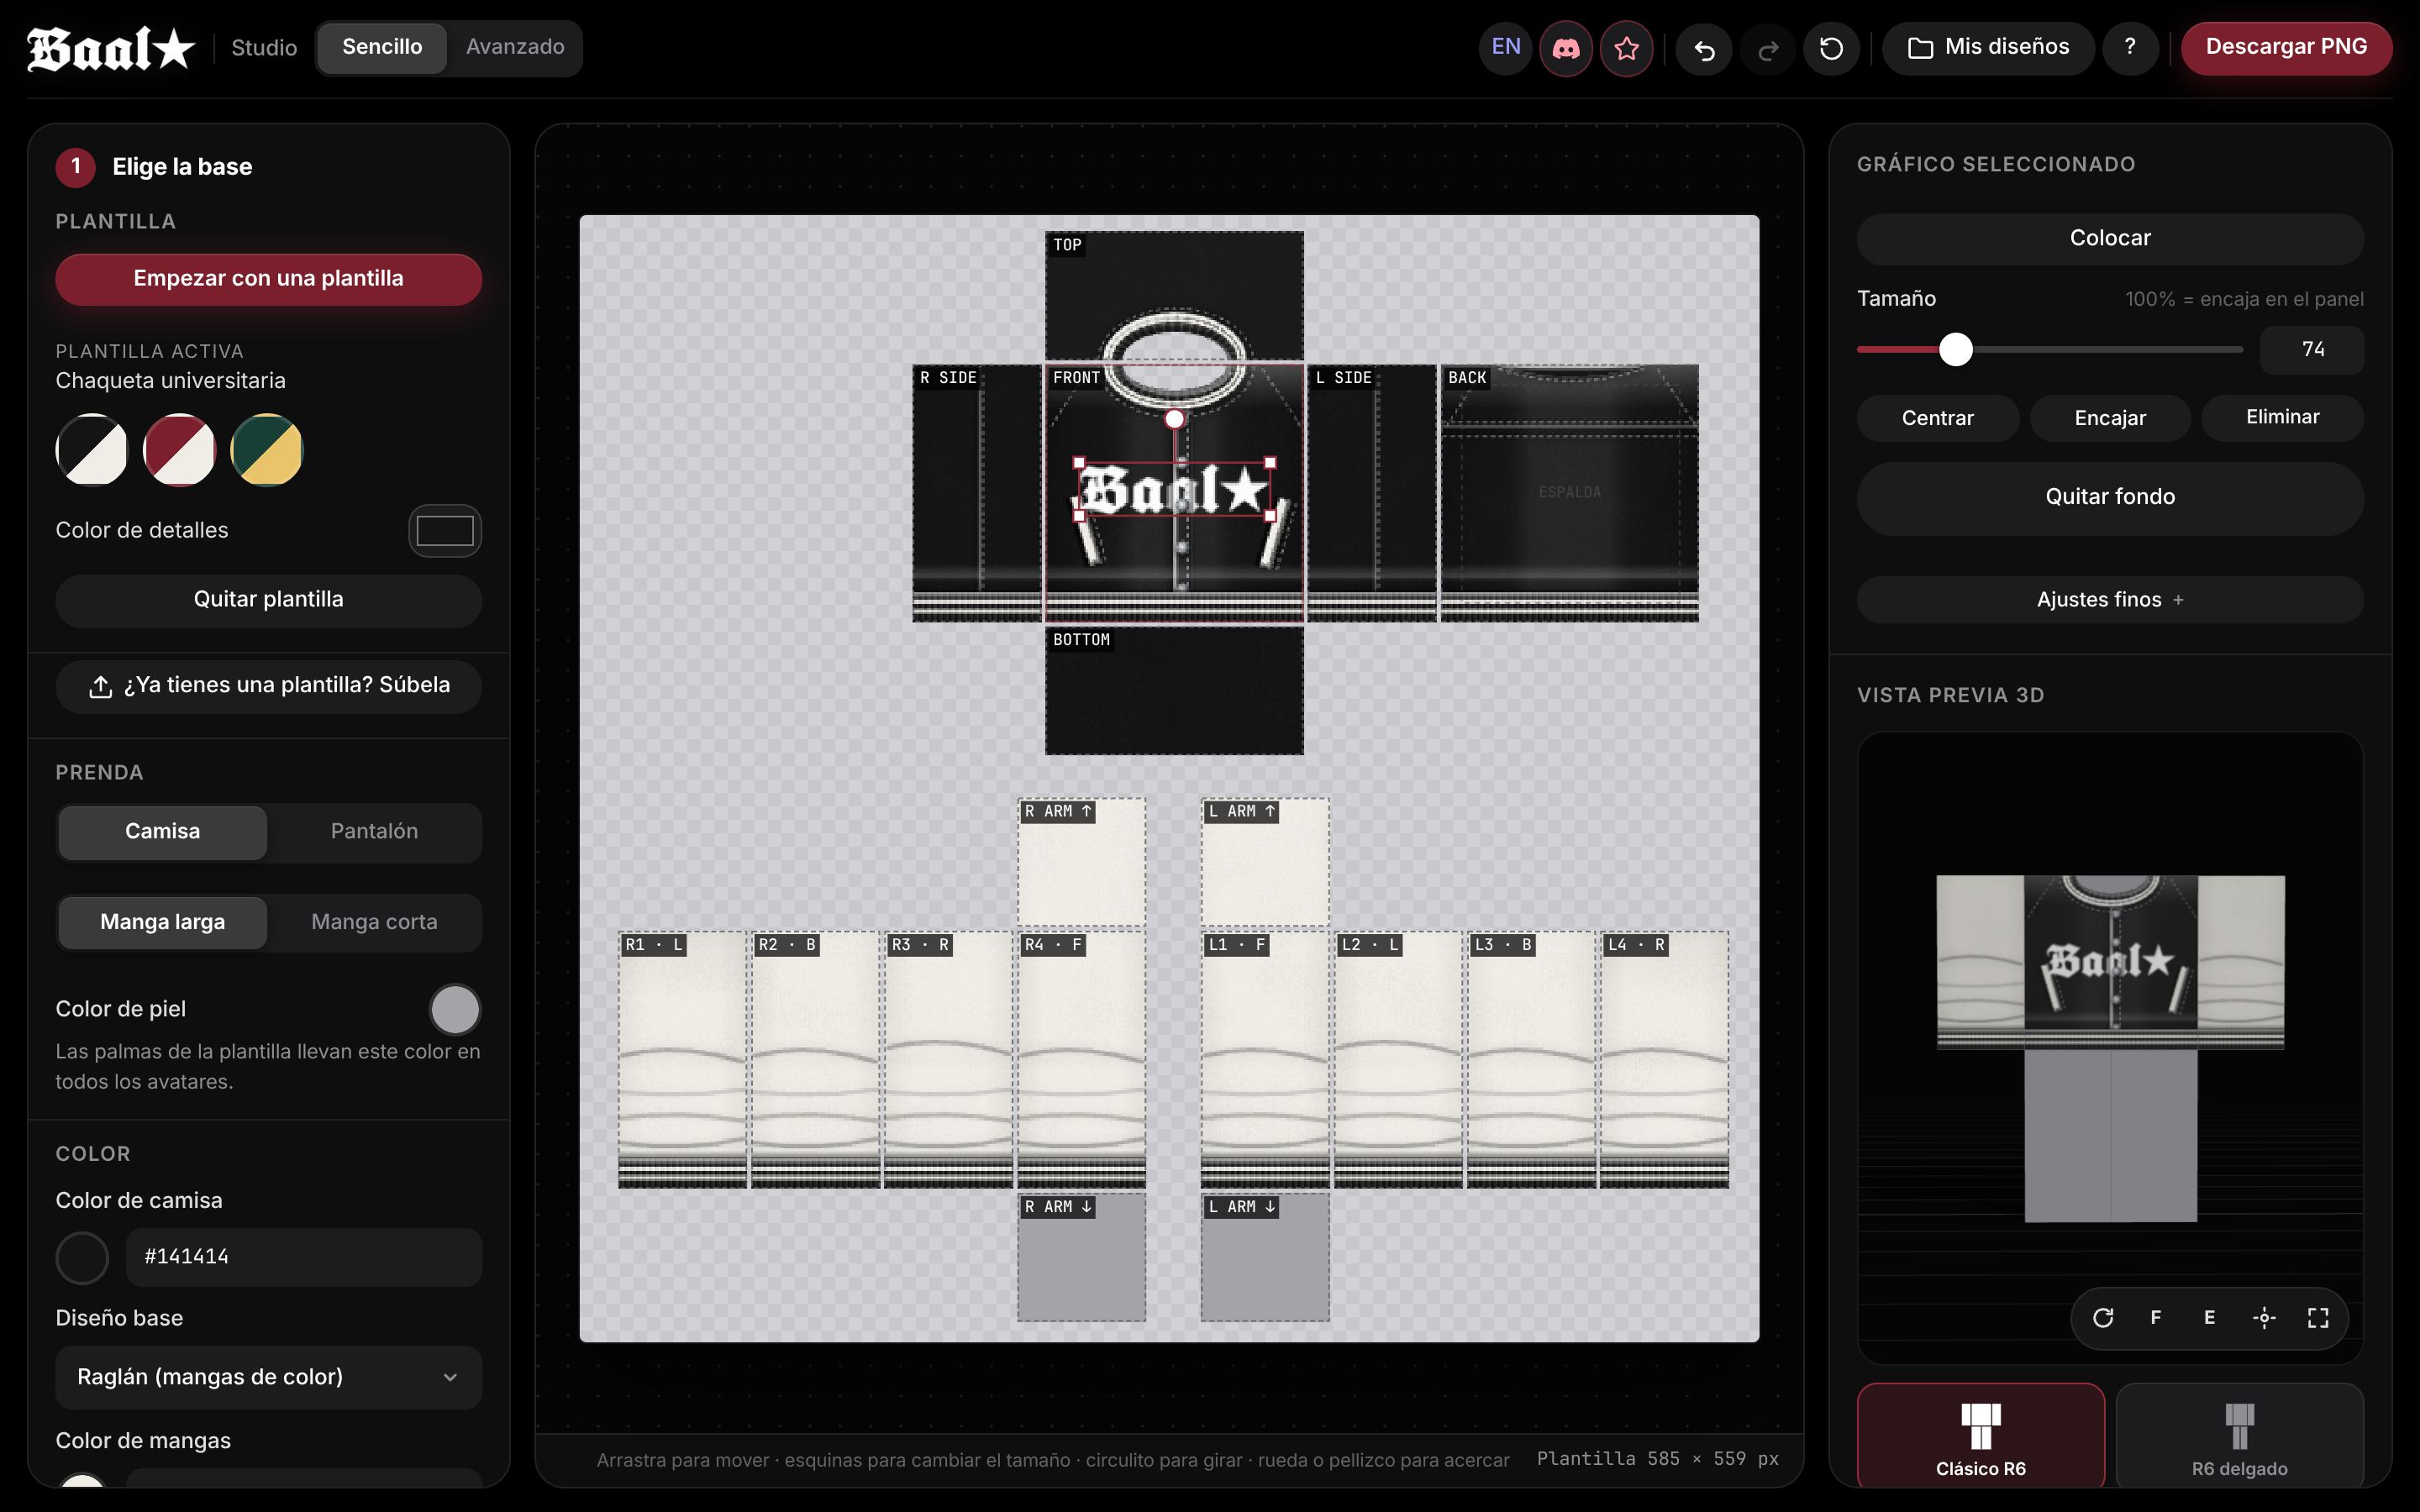The width and height of the screenshot is (2420, 1512).
Task: Expand 3D preview to fullscreen
Action: tap(2318, 1318)
